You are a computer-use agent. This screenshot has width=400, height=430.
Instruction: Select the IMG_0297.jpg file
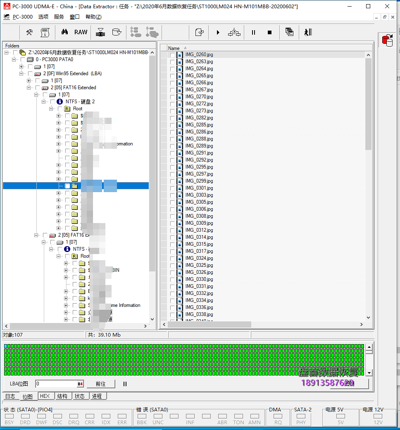tap(199, 174)
